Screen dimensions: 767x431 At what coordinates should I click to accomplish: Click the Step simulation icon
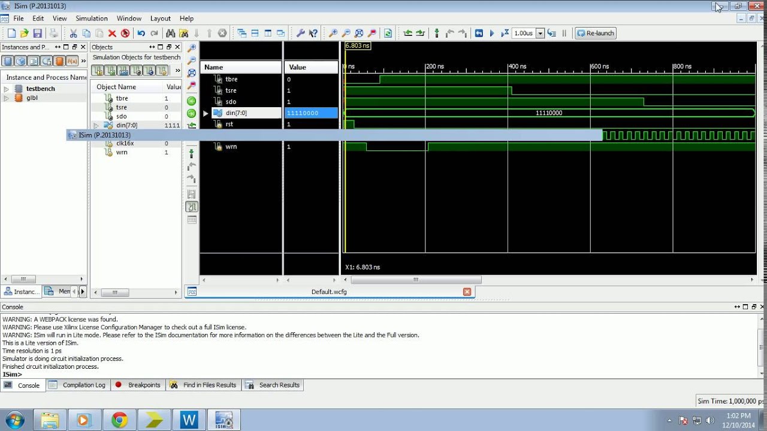click(552, 34)
